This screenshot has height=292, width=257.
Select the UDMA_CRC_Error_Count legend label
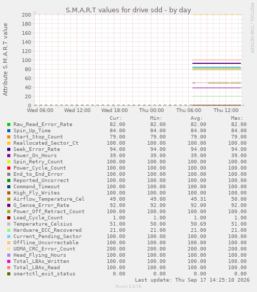(x=44, y=249)
